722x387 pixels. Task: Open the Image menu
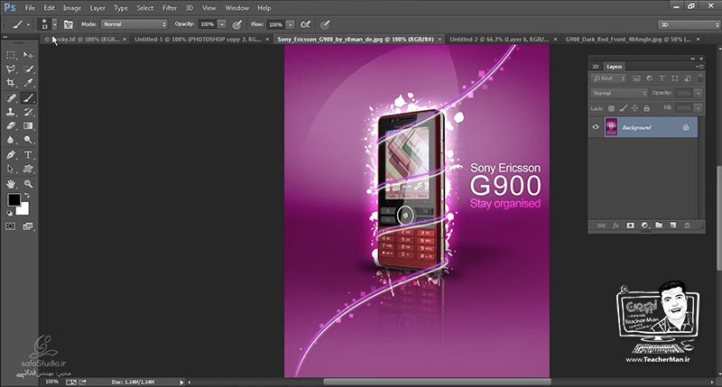pos(72,8)
